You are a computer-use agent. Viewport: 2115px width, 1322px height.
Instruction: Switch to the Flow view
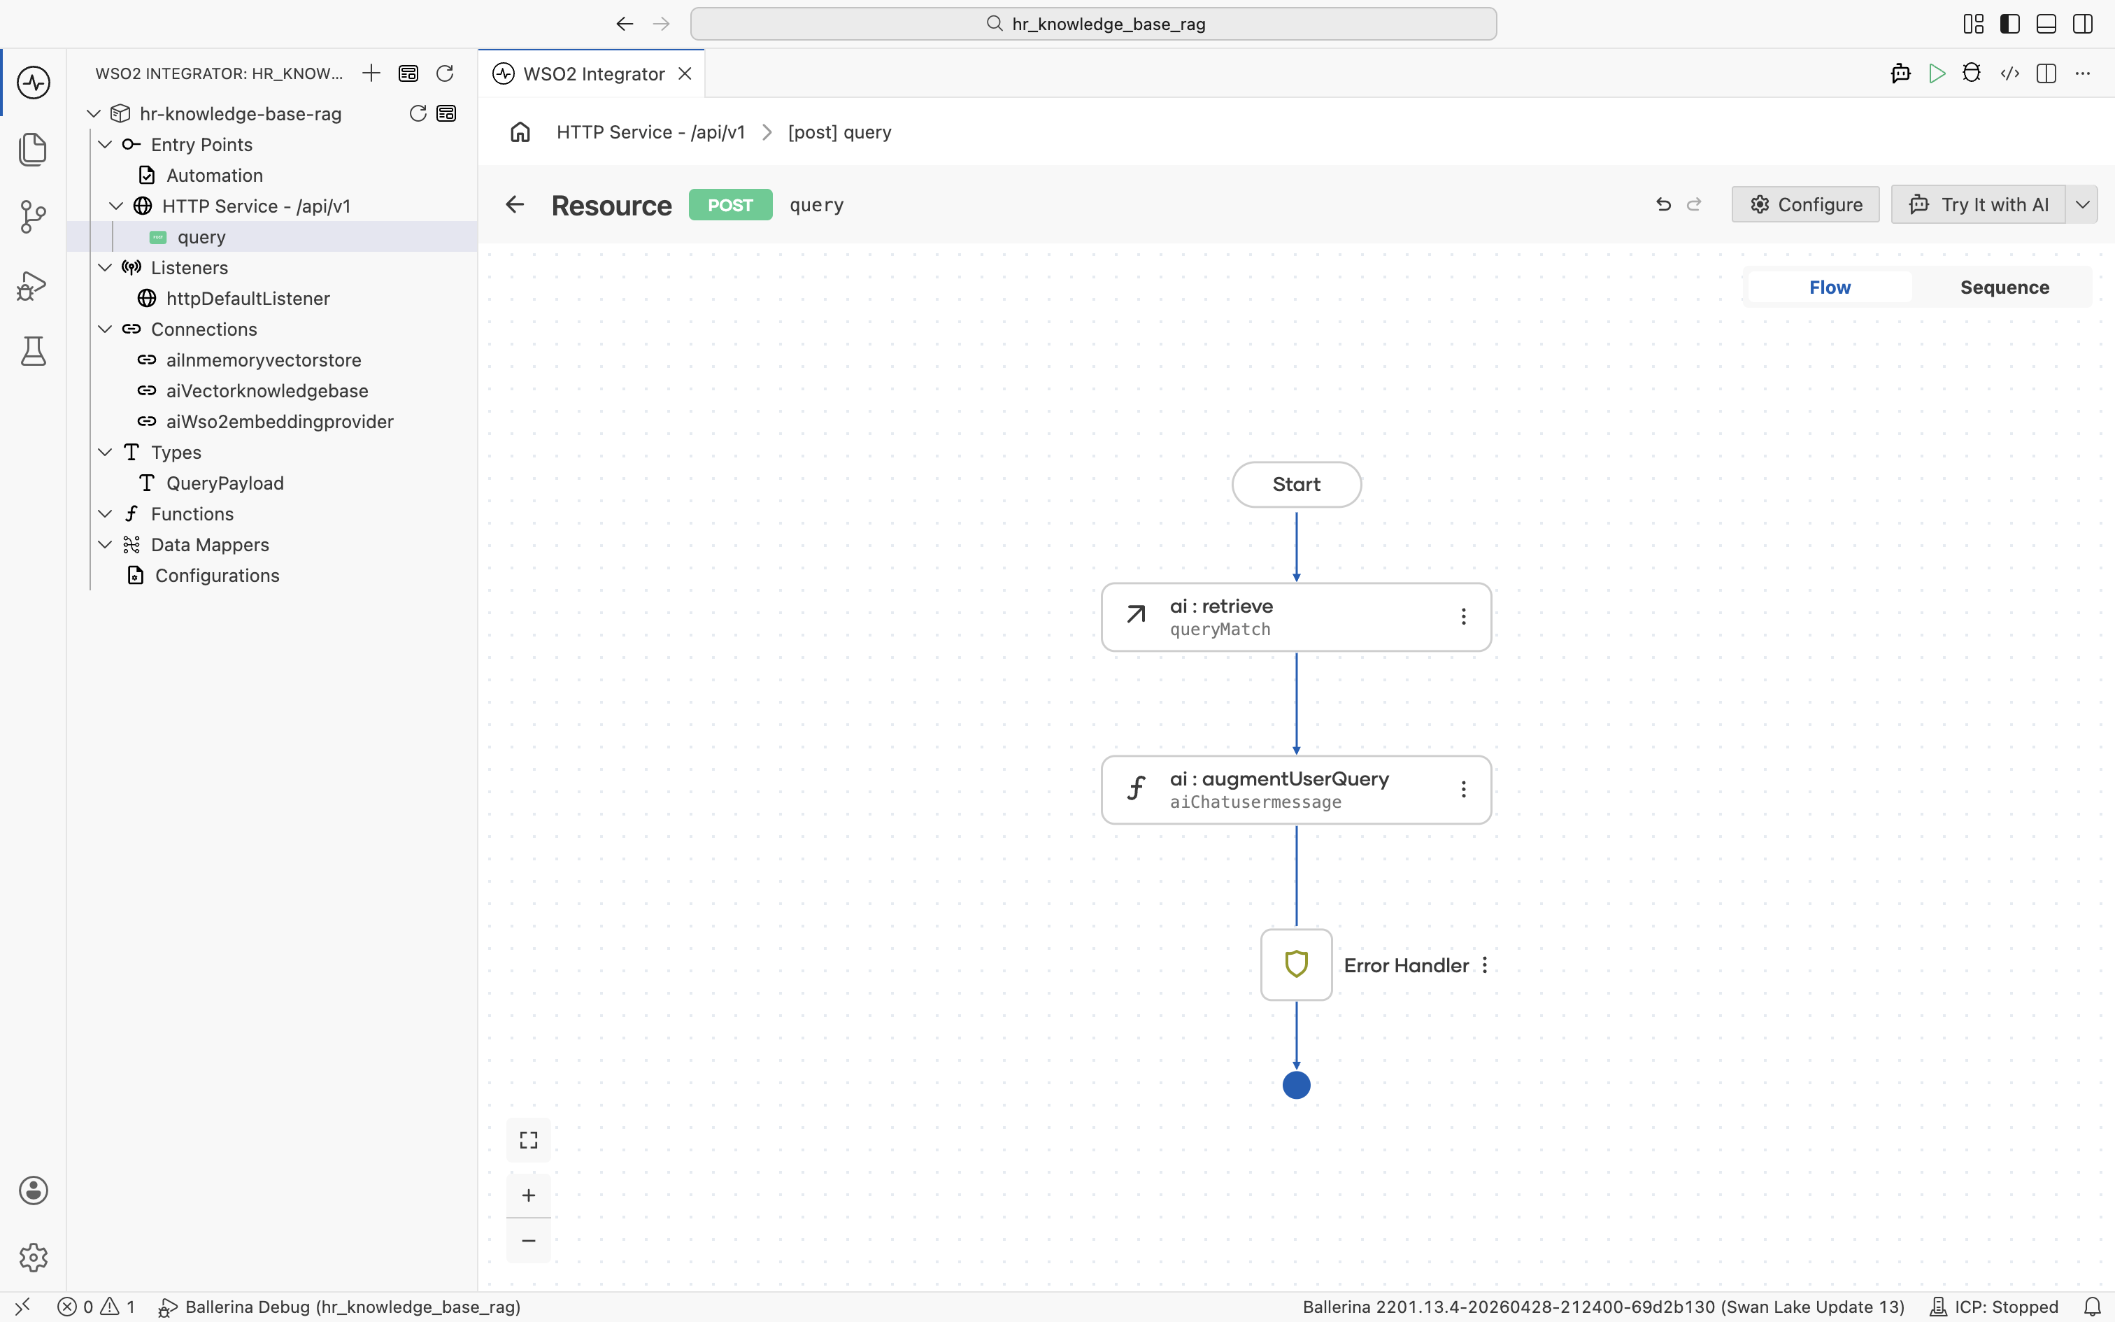tap(1829, 287)
